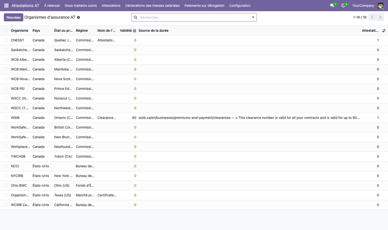Image resolution: width=388 pixels, height=230 pixels.
Task: Sort by the Organisme column header
Action: coord(20,31)
